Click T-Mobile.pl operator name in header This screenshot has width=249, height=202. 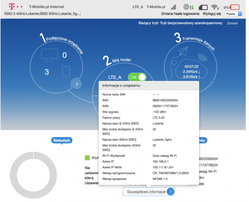[x=156, y=7]
